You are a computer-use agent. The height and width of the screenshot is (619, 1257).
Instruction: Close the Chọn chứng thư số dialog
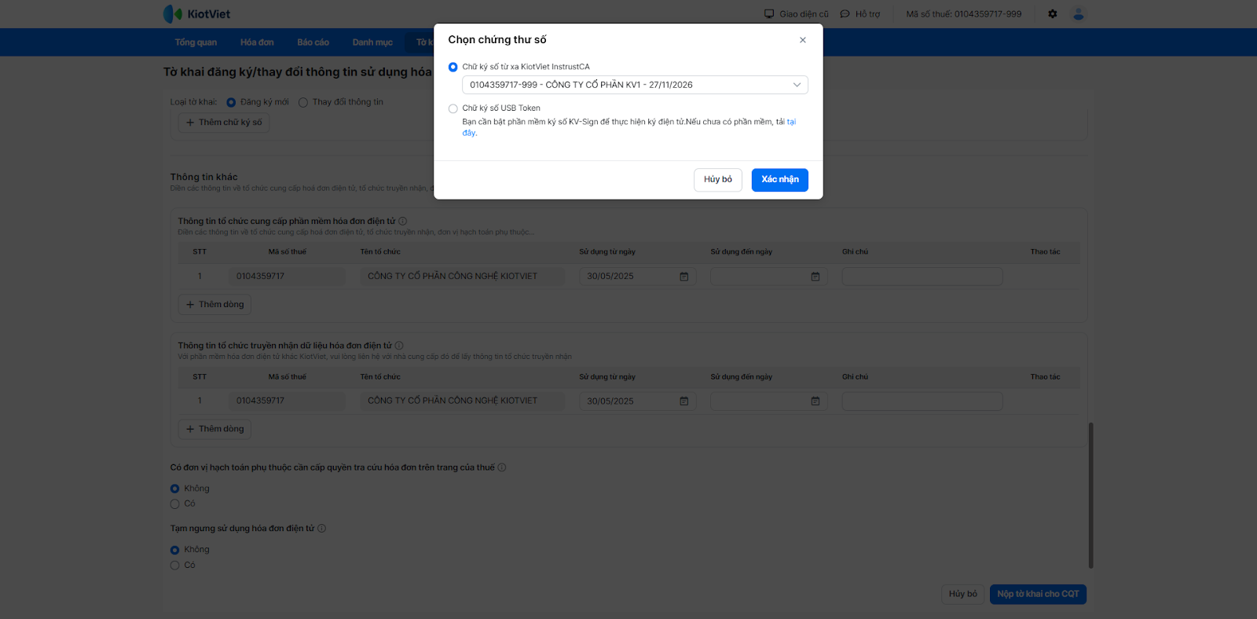[802, 40]
